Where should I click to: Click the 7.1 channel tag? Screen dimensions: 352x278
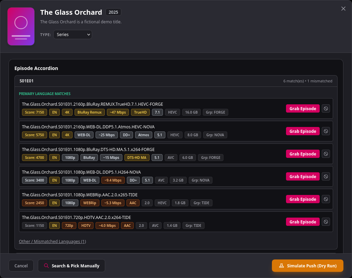pos(157,112)
